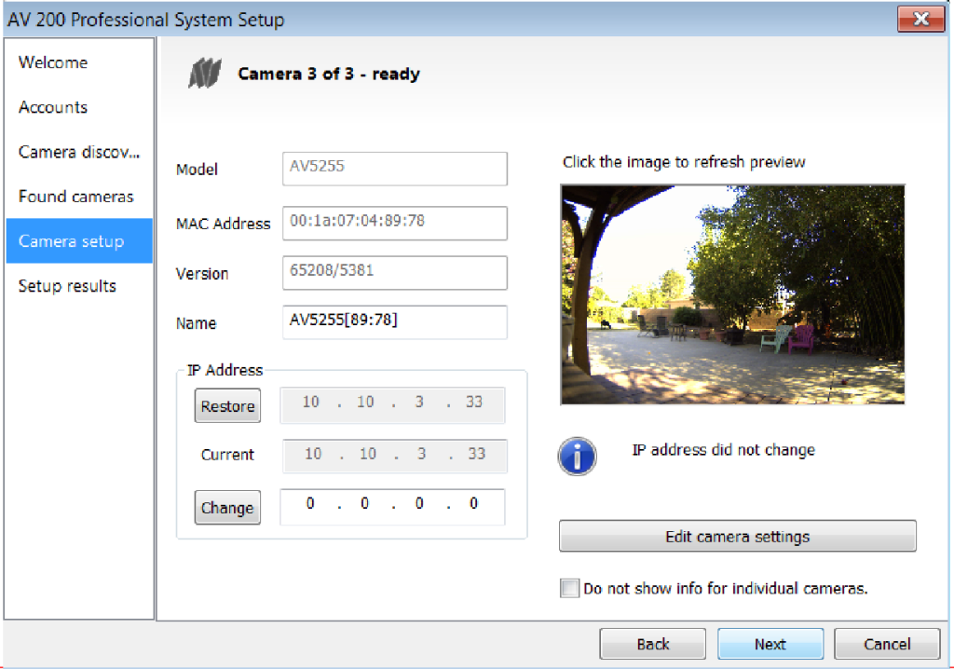Click Back to return to previous step
The image size is (954, 669).
coord(652,644)
